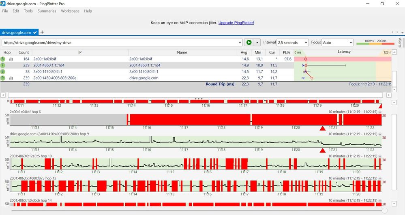Sort by PL% column header
Screen dimensions: 405x215
click(x=286, y=52)
